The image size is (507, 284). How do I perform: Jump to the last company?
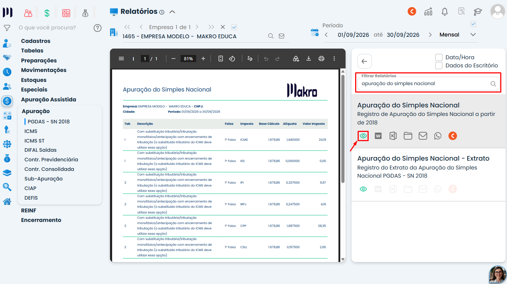tap(211, 27)
